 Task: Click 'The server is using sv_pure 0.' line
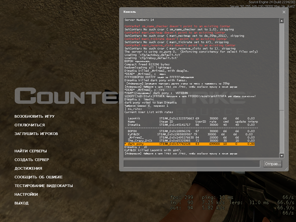pos(191,51)
